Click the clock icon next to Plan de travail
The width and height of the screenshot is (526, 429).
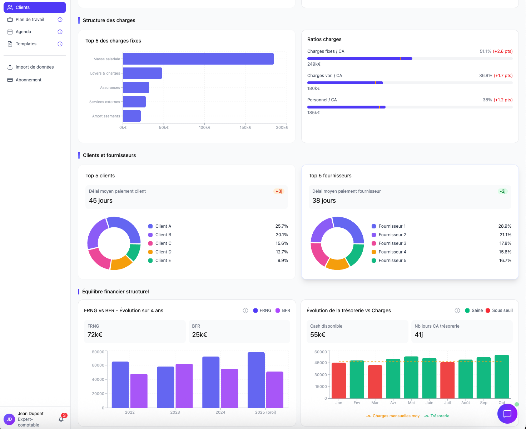60,20
